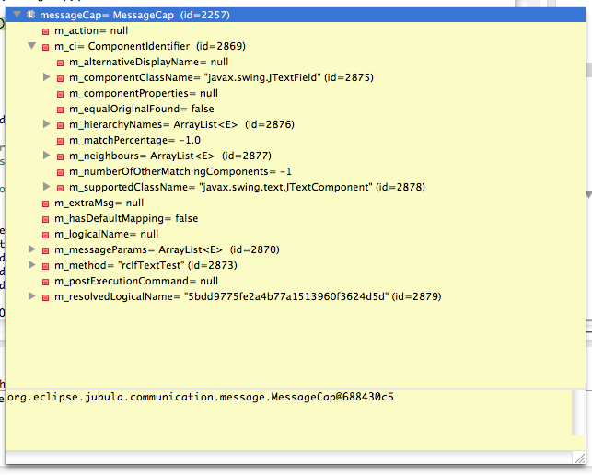Click the m_action field icon
The height and width of the screenshot is (475, 592).
pyautogui.click(x=46, y=31)
